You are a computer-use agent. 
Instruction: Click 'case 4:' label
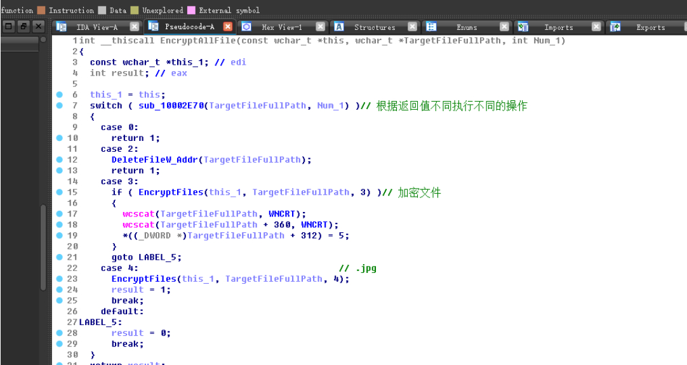(x=119, y=268)
